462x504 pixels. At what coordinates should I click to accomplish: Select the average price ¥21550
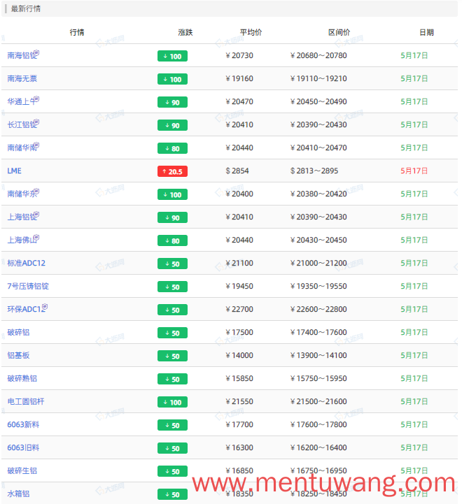(x=239, y=401)
